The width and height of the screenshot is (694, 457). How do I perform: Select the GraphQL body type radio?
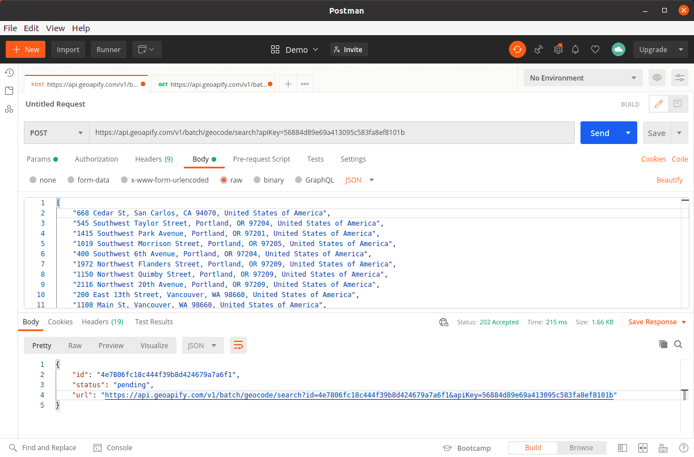pos(298,180)
